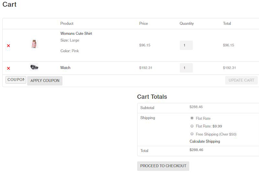
Task: Click the Womans Cute Shirt product link
Action: click(x=76, y=33)
